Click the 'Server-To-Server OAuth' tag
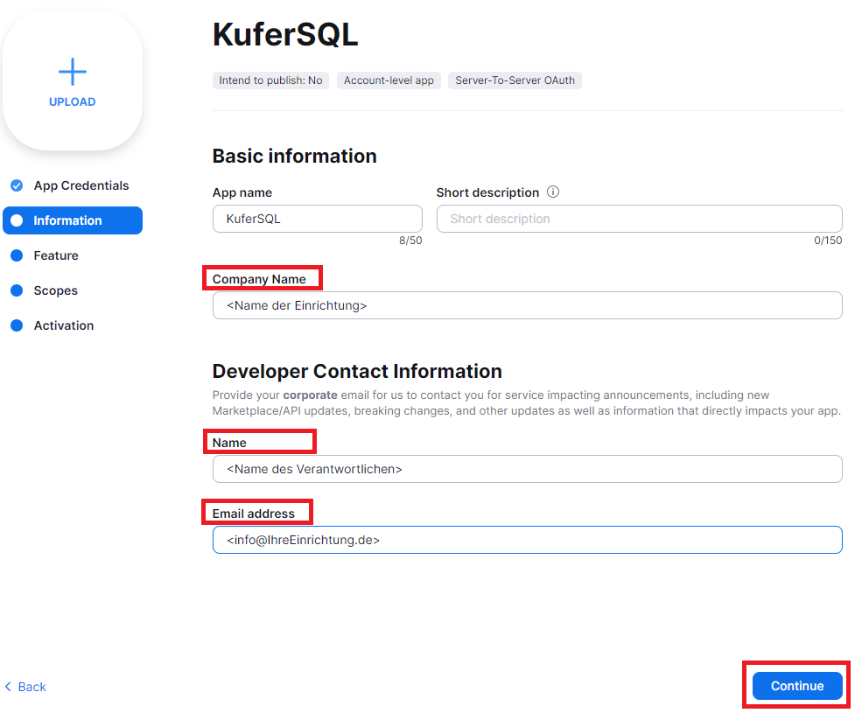Viewport: 855px width, 713px height. (515, 80)
